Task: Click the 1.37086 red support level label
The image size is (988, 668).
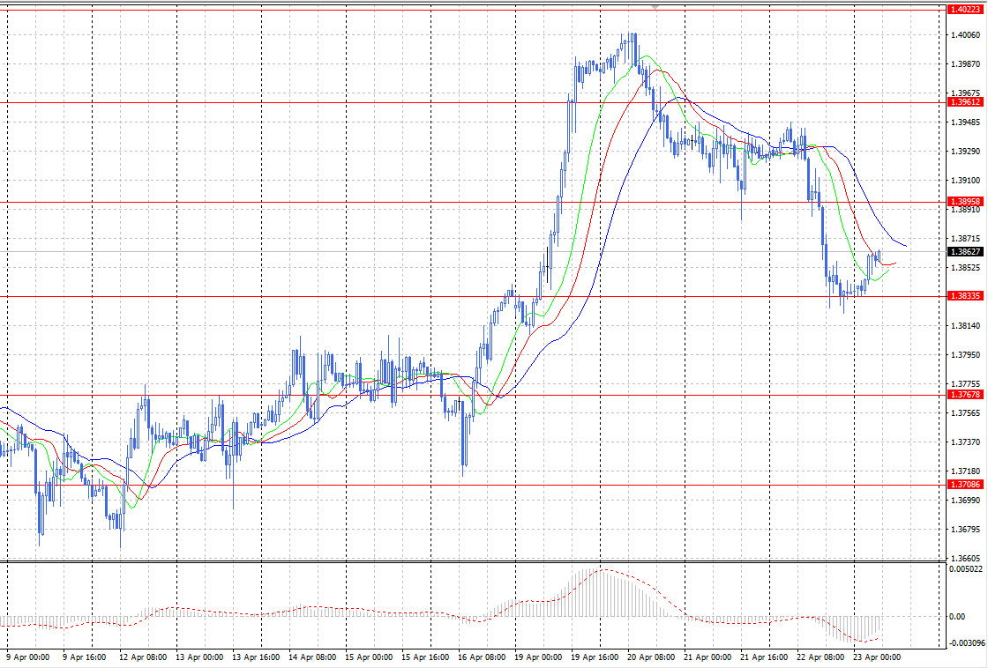Action: coord(965,485)
